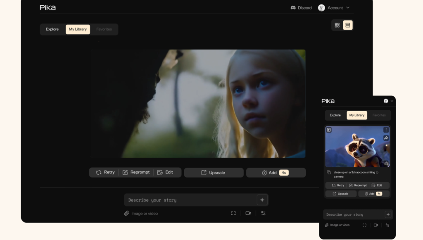Click Reprompt below the girl video
This screenshot has width=423, height=240.
click(136, 172)
